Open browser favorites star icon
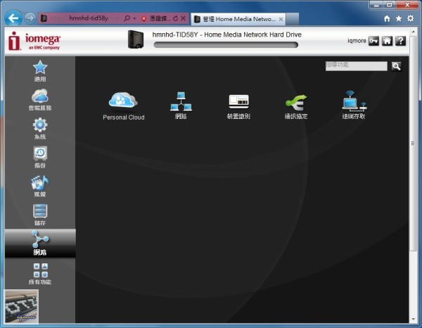 click(x=399, y=18)
